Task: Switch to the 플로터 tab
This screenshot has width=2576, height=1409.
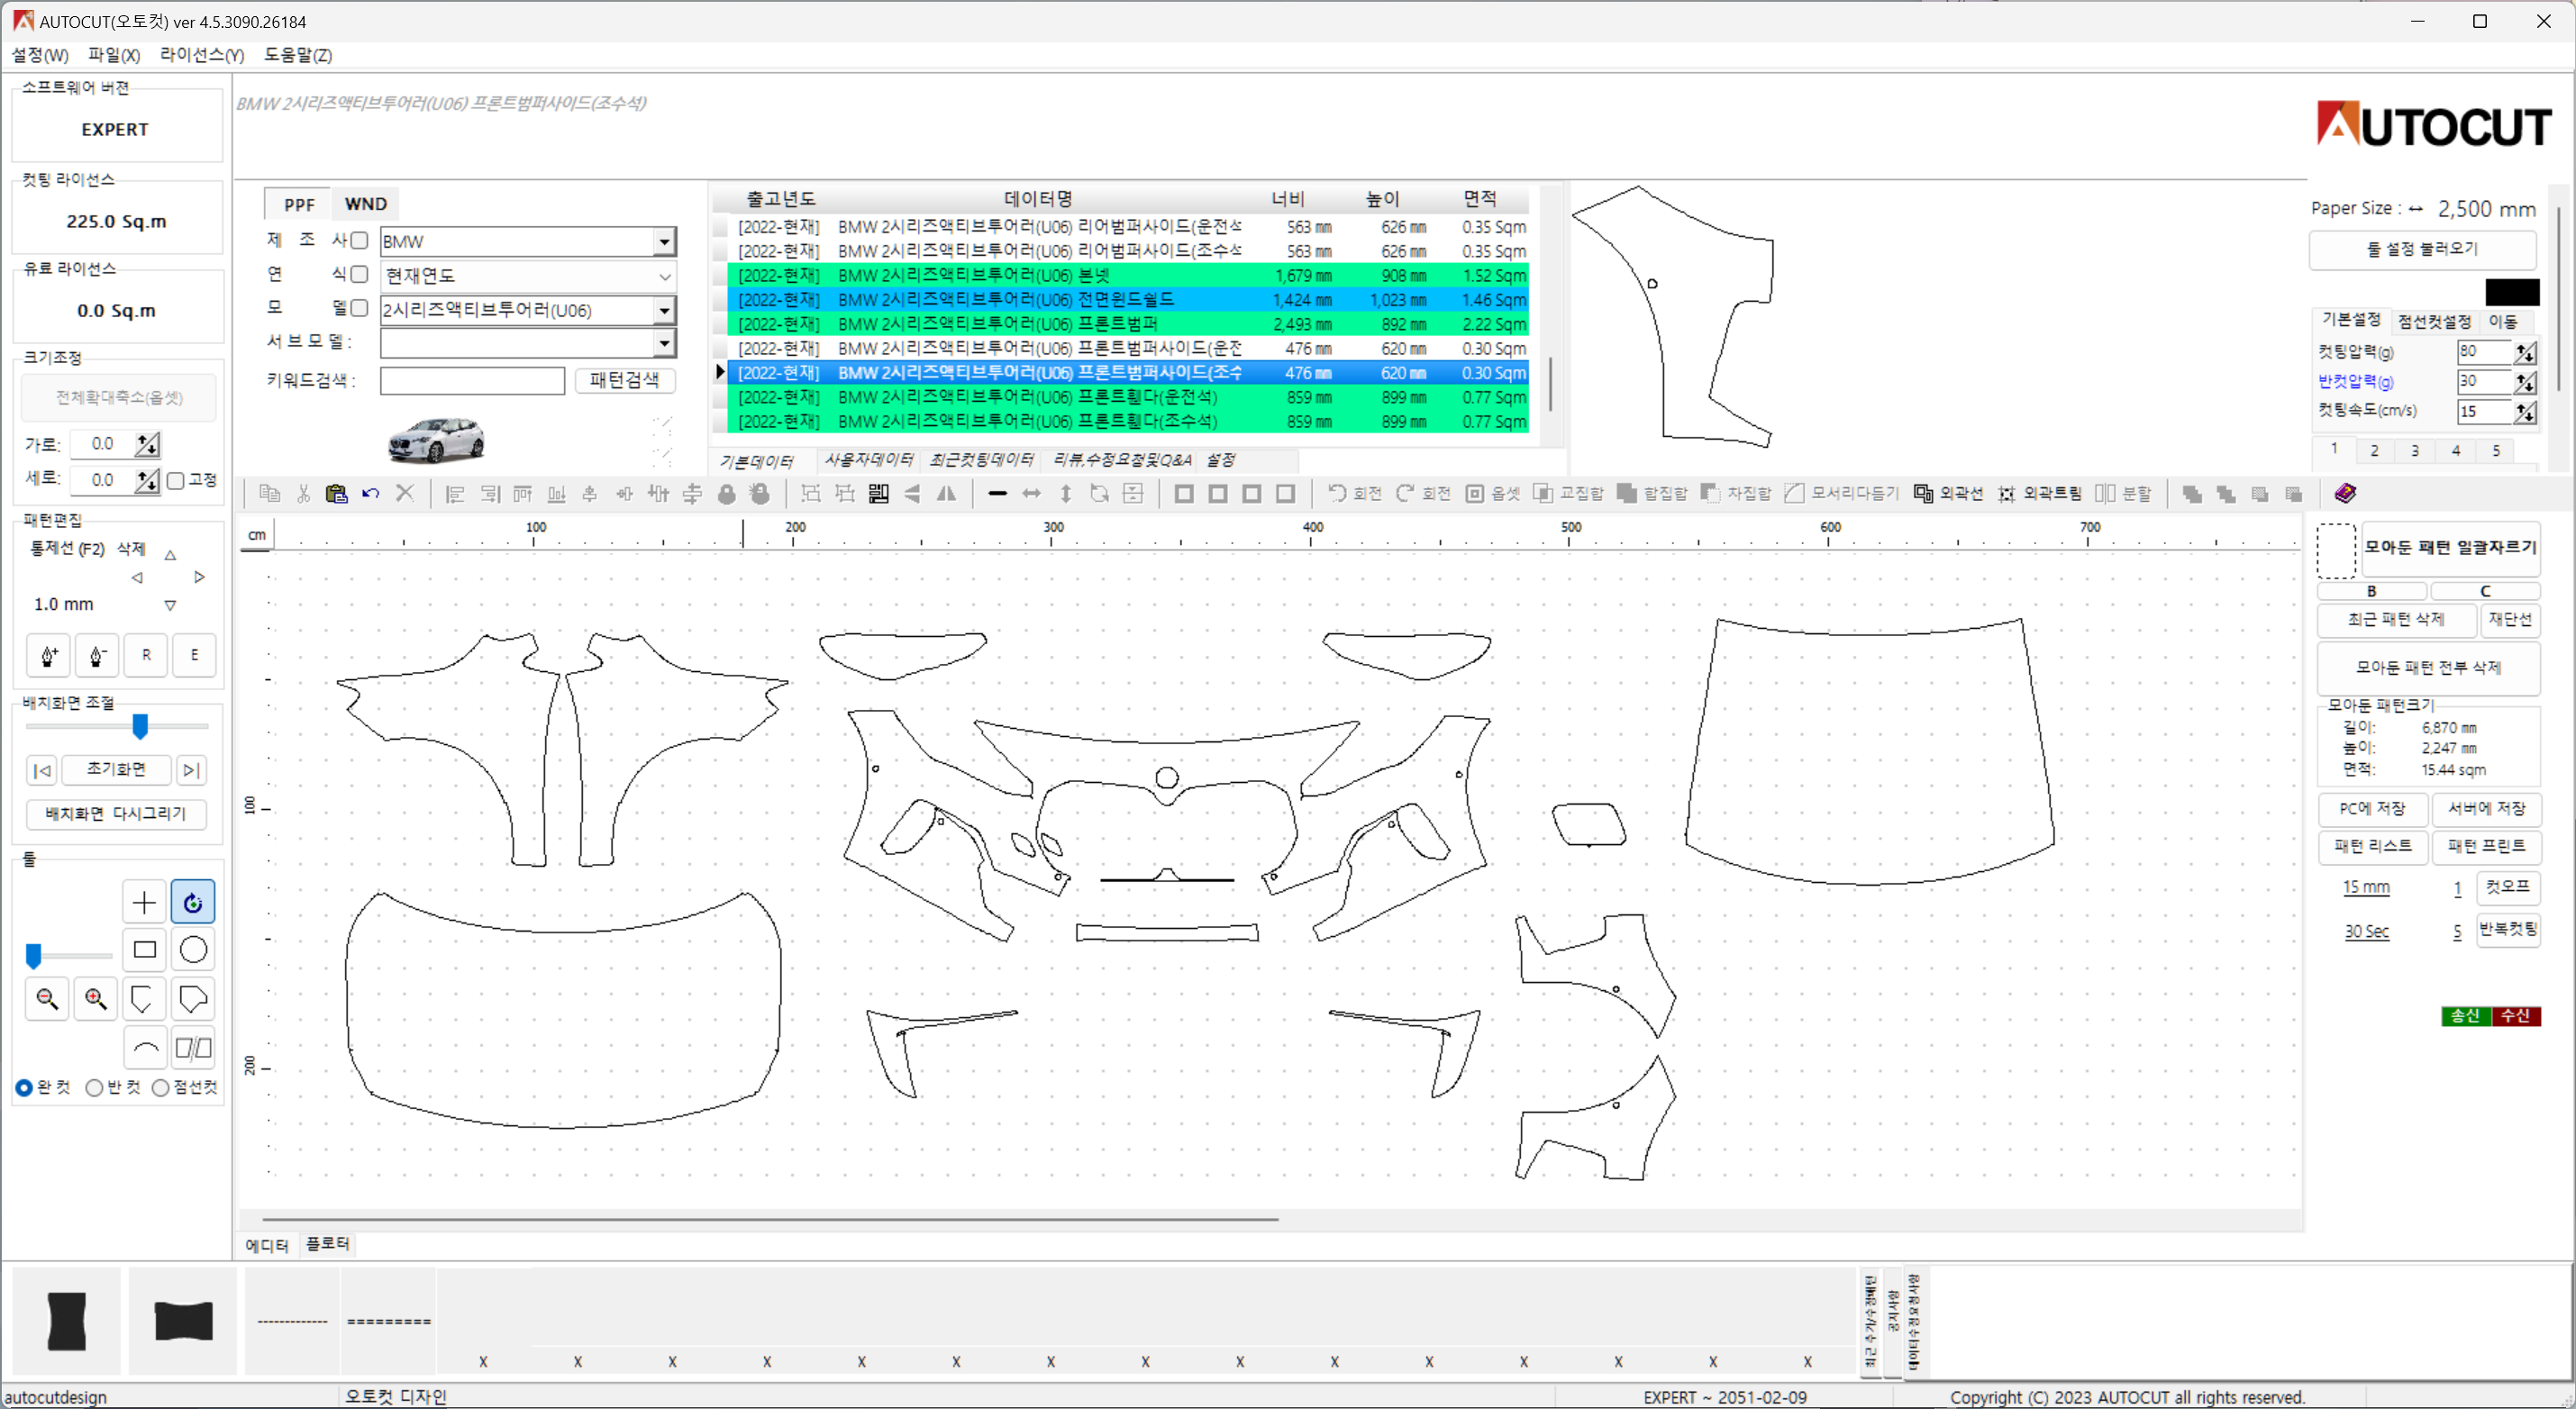Action: tap(327, 1243)
